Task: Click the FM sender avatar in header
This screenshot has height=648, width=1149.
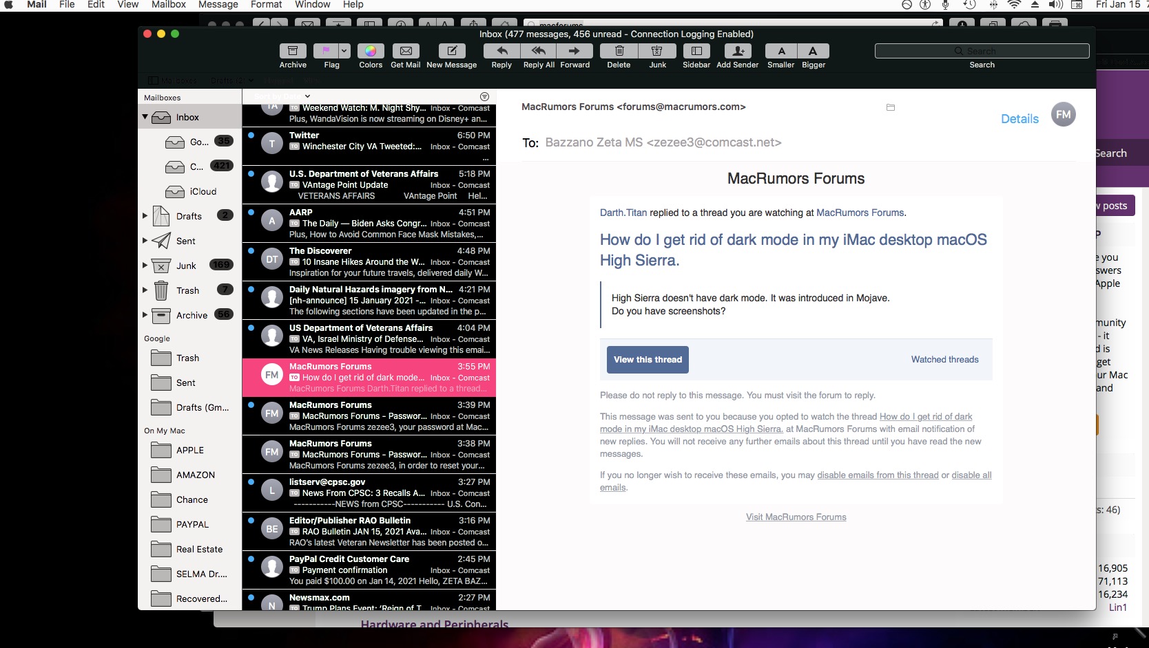Action: point(1064,114)
